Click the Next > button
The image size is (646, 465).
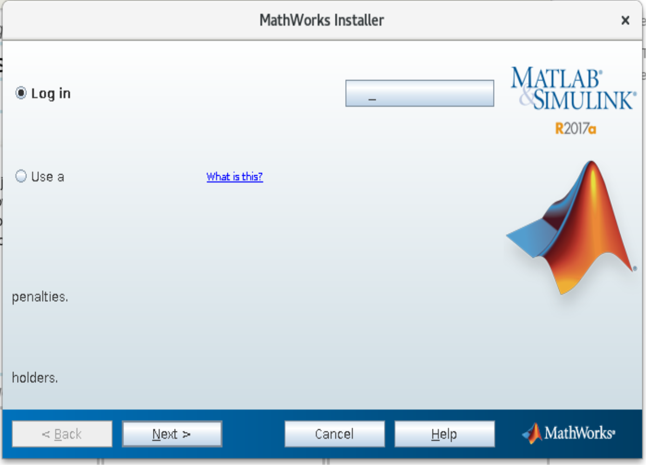point(172,434)
